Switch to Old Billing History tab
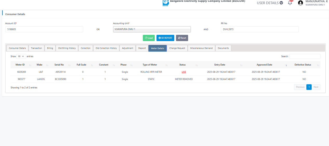 tap(67, 48)
